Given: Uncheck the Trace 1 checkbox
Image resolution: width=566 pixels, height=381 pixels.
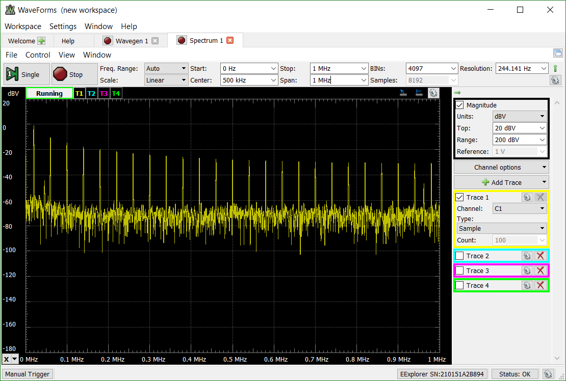Looking at the screenshot, I should point(459,197).
